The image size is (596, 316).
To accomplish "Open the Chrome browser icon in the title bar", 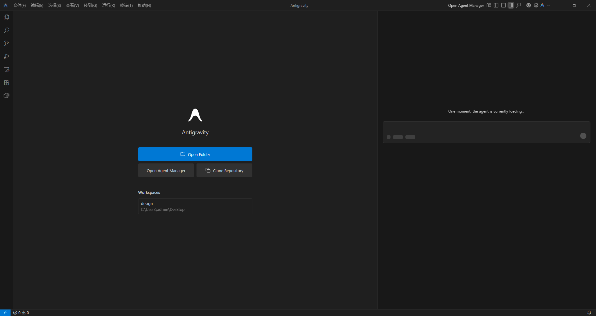I will (529, 5).
